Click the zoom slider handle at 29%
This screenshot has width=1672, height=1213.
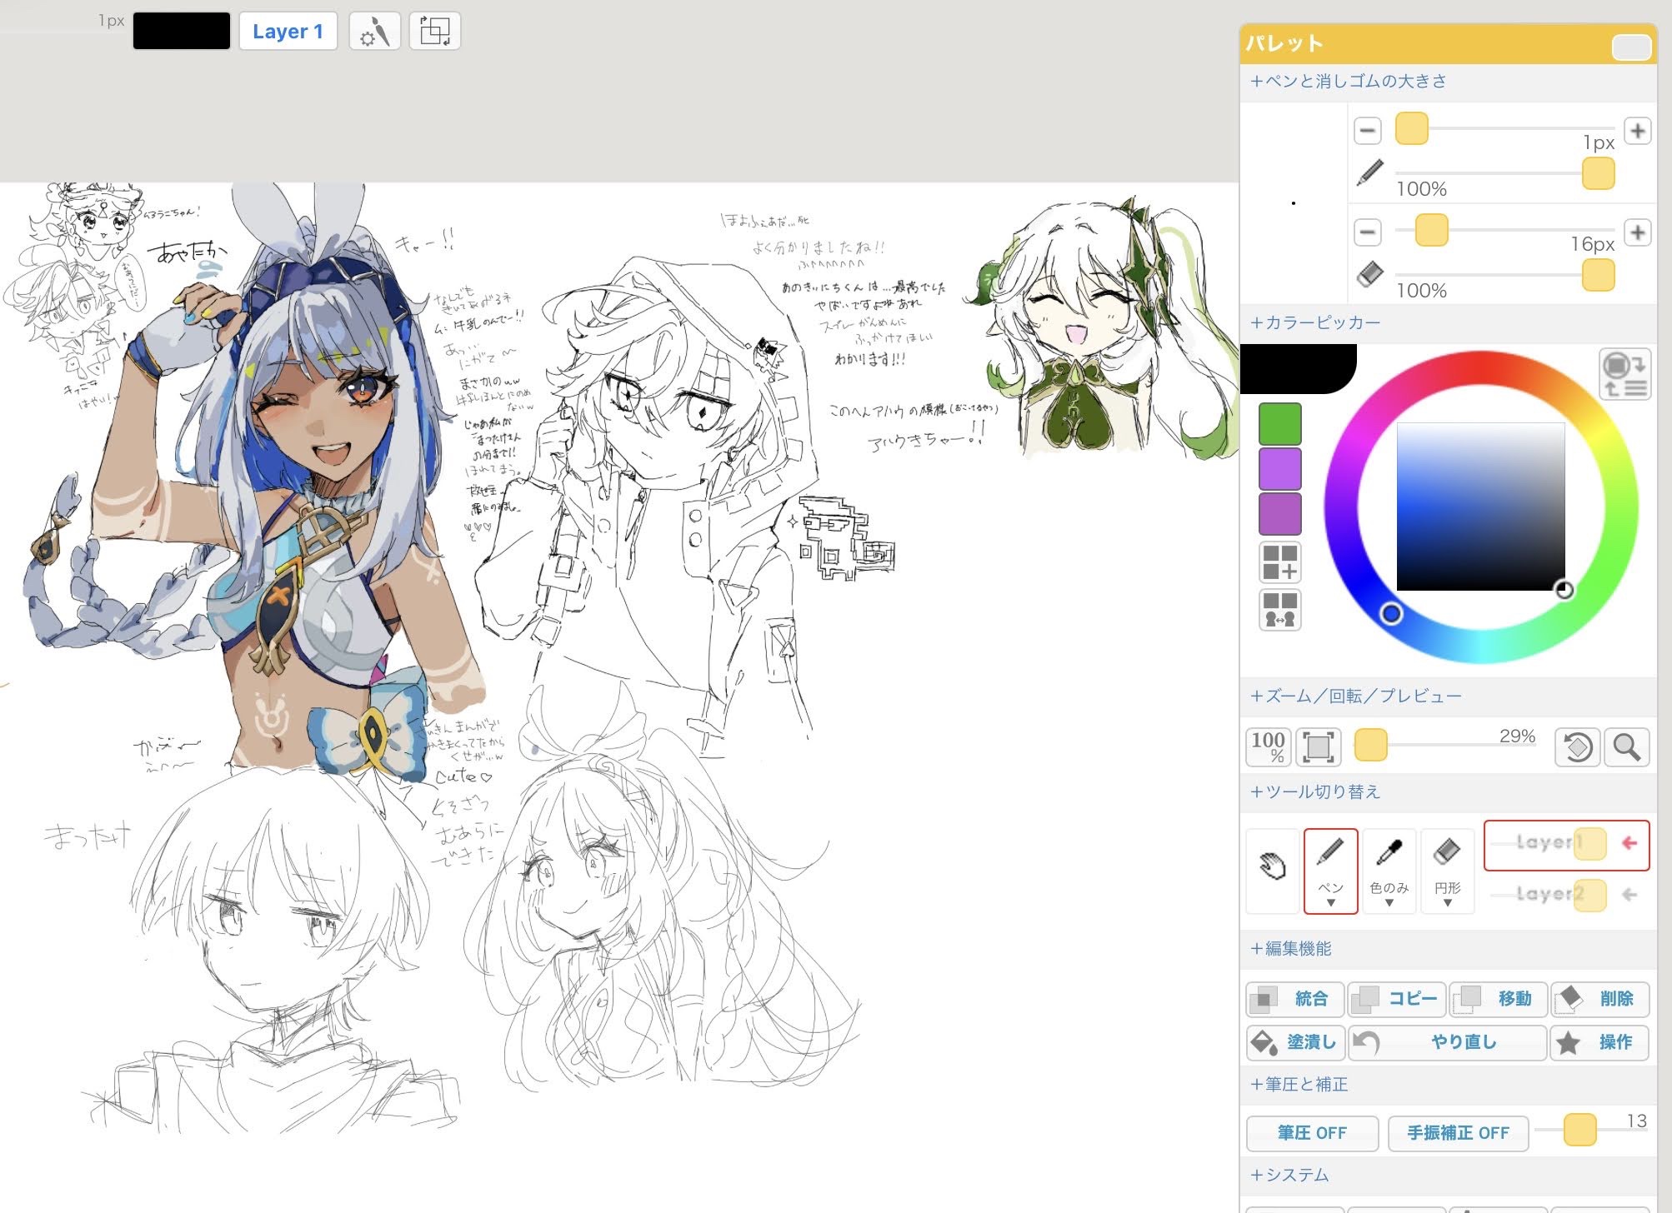click(1370, 745)
